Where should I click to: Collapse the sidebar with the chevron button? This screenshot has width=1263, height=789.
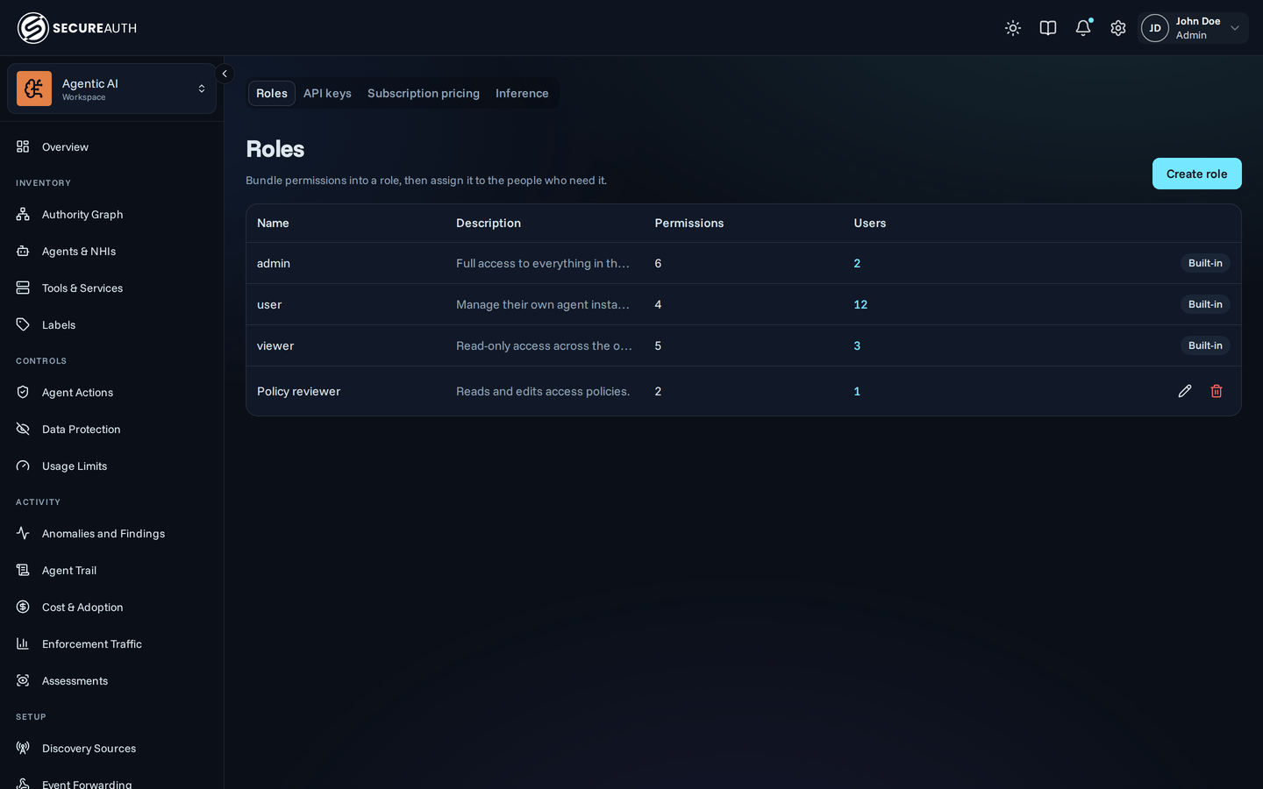click(225, 74)
